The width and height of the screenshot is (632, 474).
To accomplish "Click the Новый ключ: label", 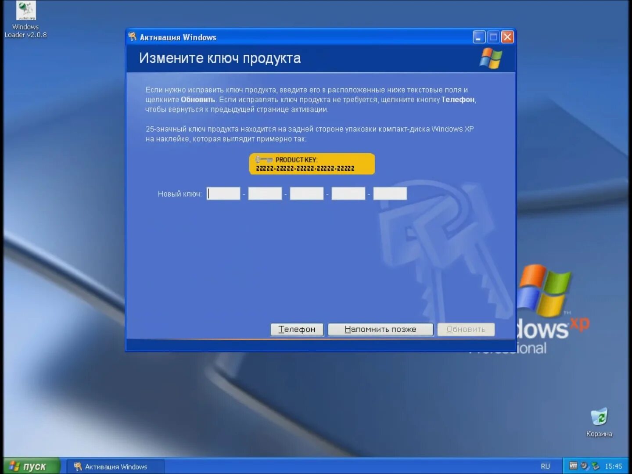I will [180, 194].
